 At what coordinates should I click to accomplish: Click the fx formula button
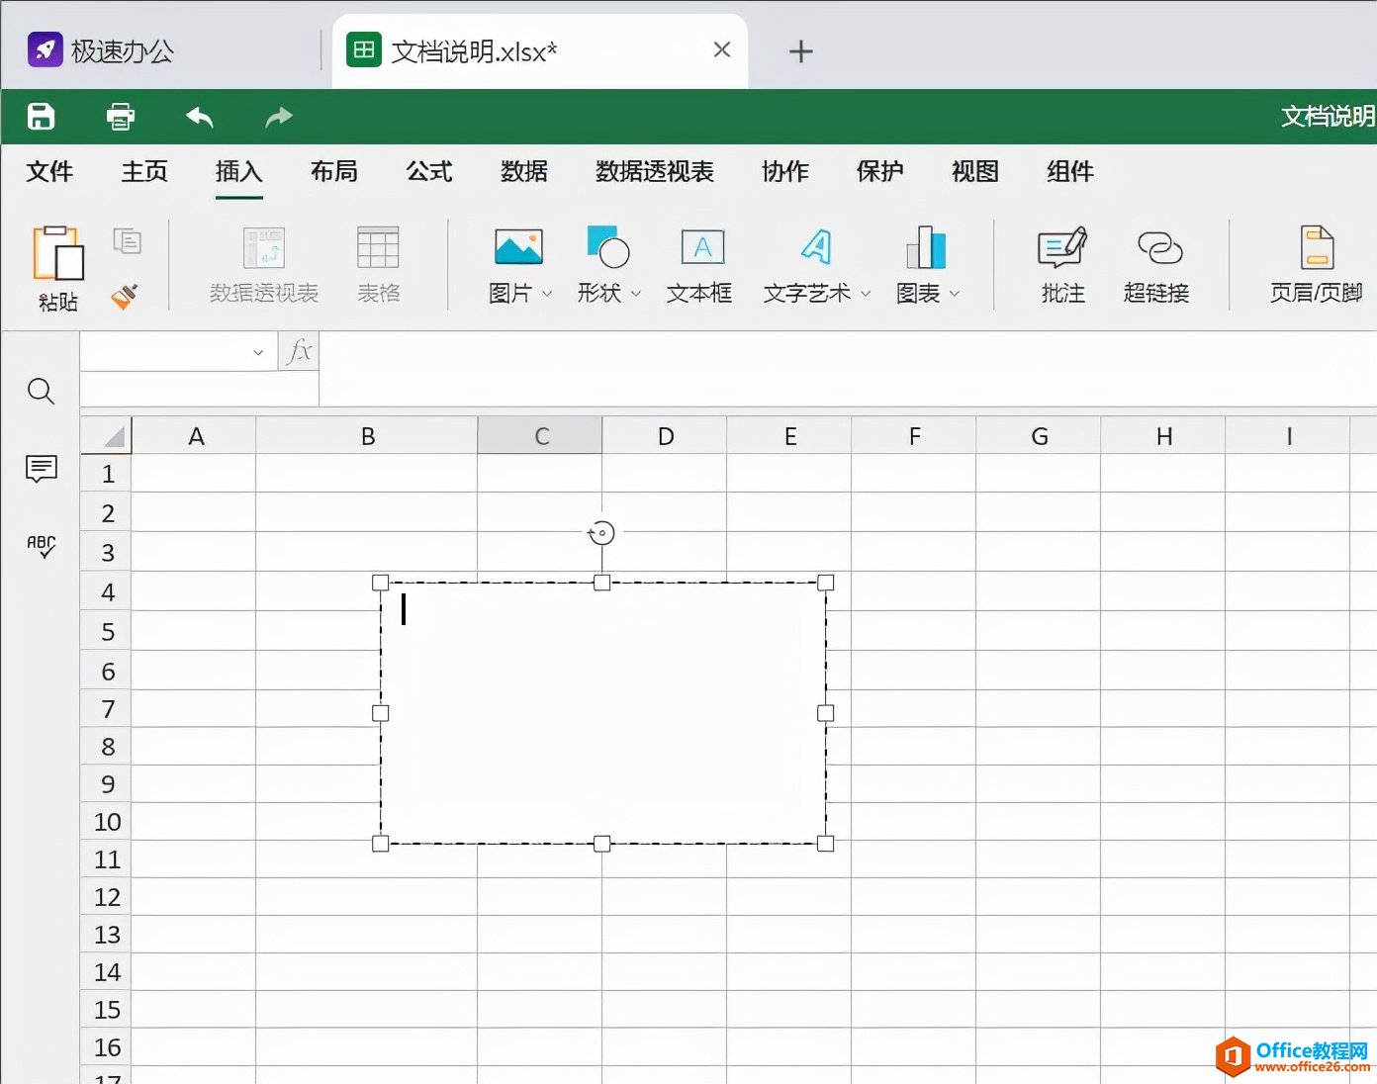pos(299,351)
